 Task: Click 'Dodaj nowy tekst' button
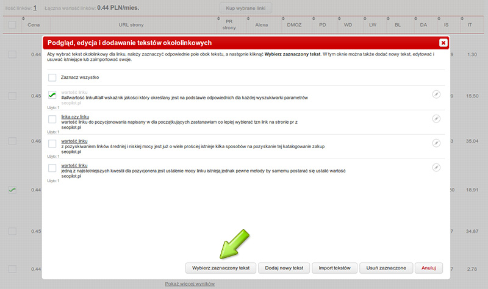tap(284, 268)
